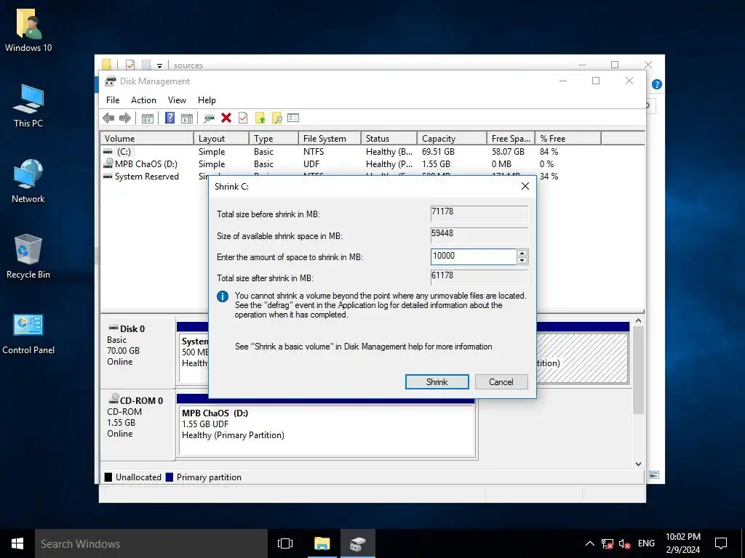Click the Cancel button in Shrink dialog
The width and height of the screenshot is (745, 558).
(x=501, y=382)
